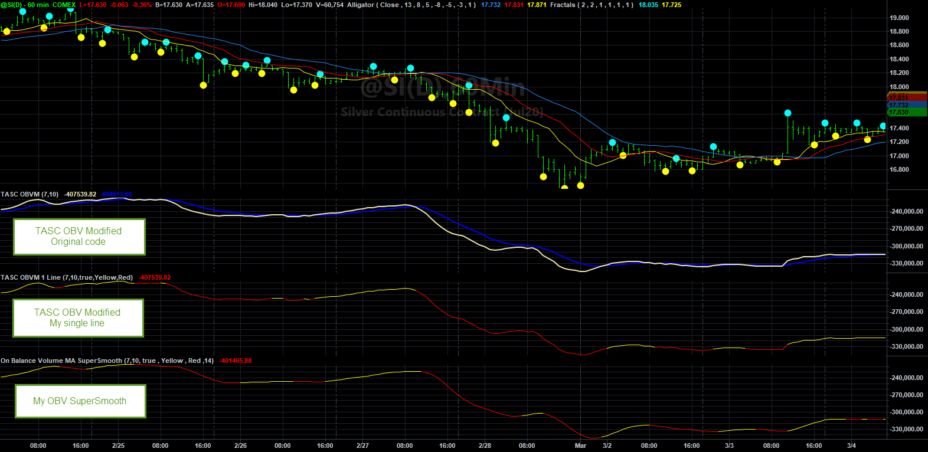Click the 19.000 price scale label
The image size is (928, 452).
click(x=899, y=18)
